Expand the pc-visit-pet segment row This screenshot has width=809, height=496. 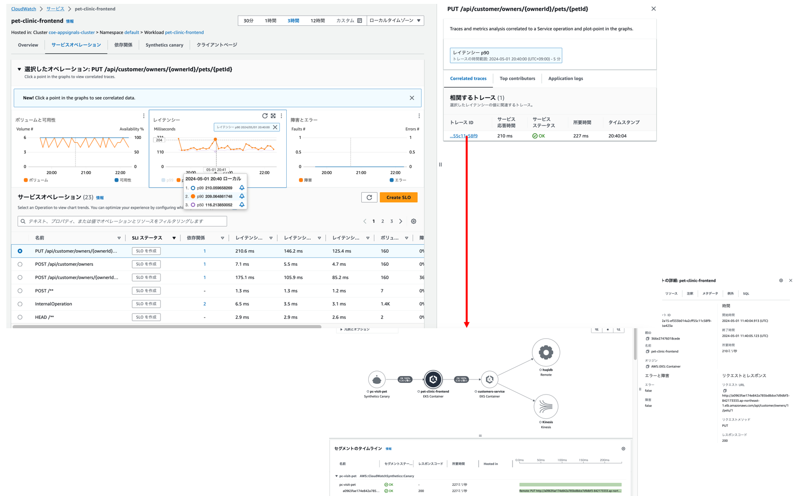pyautogui.click(x=336, y=476)
